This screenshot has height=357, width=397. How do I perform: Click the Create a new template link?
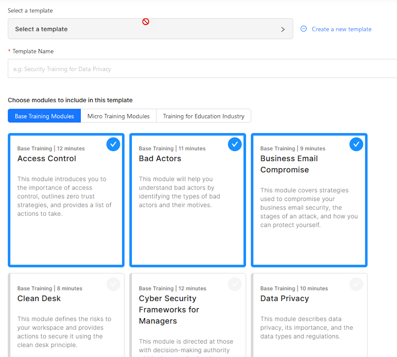341,29
